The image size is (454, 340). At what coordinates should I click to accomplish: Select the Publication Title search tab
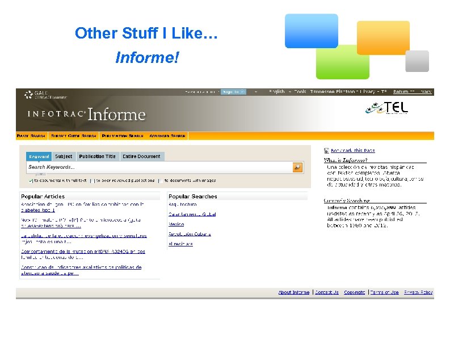pos(97,156)
